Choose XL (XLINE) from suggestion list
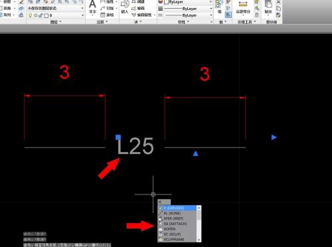The height and width of the screenshot is (247, 332). point(177,213)
